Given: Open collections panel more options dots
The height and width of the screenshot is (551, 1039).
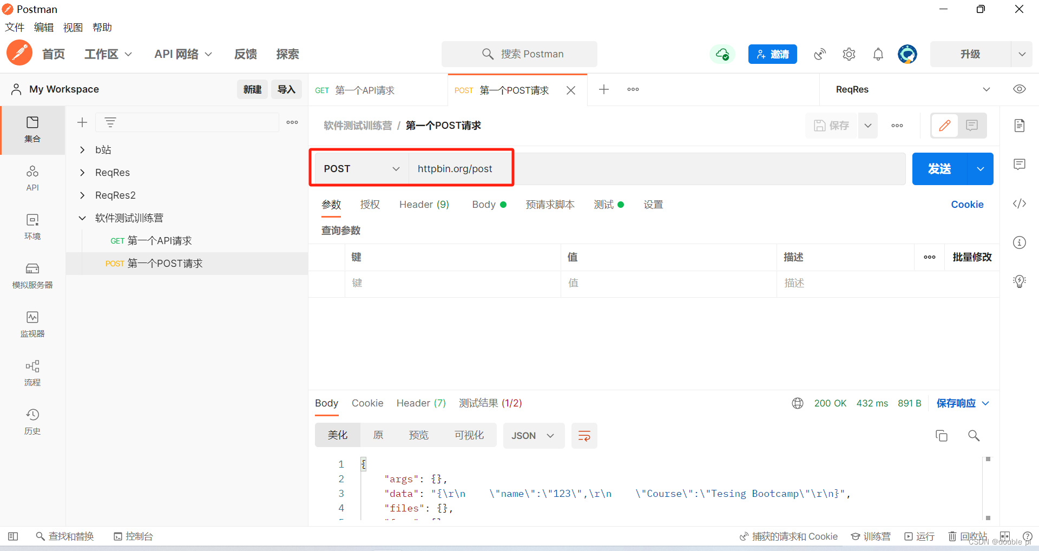Looking at the screenshot, I should pyautogui.click(x=292, y=122).
